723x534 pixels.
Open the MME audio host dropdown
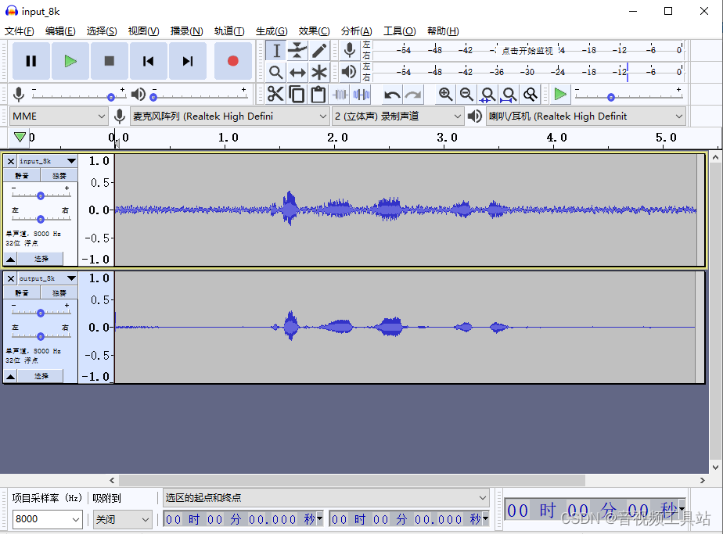(x=59, y=116)
